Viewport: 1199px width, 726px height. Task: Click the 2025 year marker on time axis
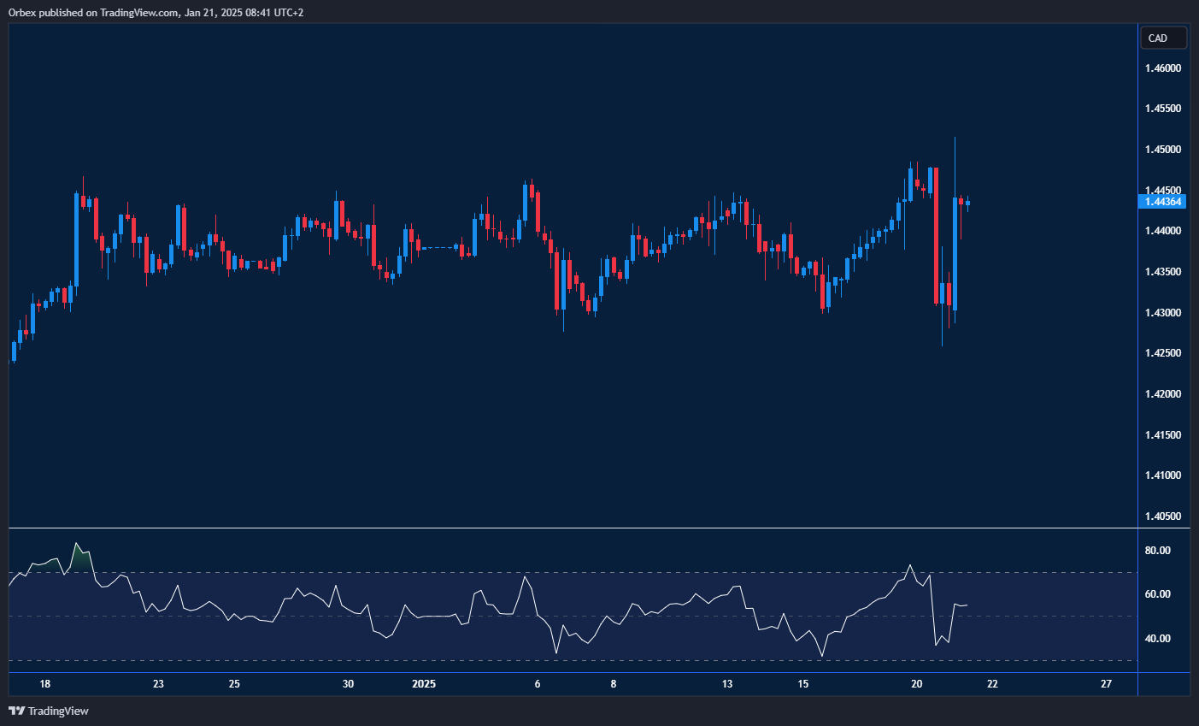point(424,684)
